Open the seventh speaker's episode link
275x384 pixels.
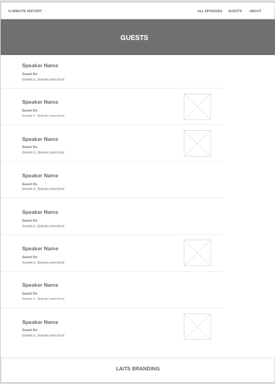coord(43,298)
